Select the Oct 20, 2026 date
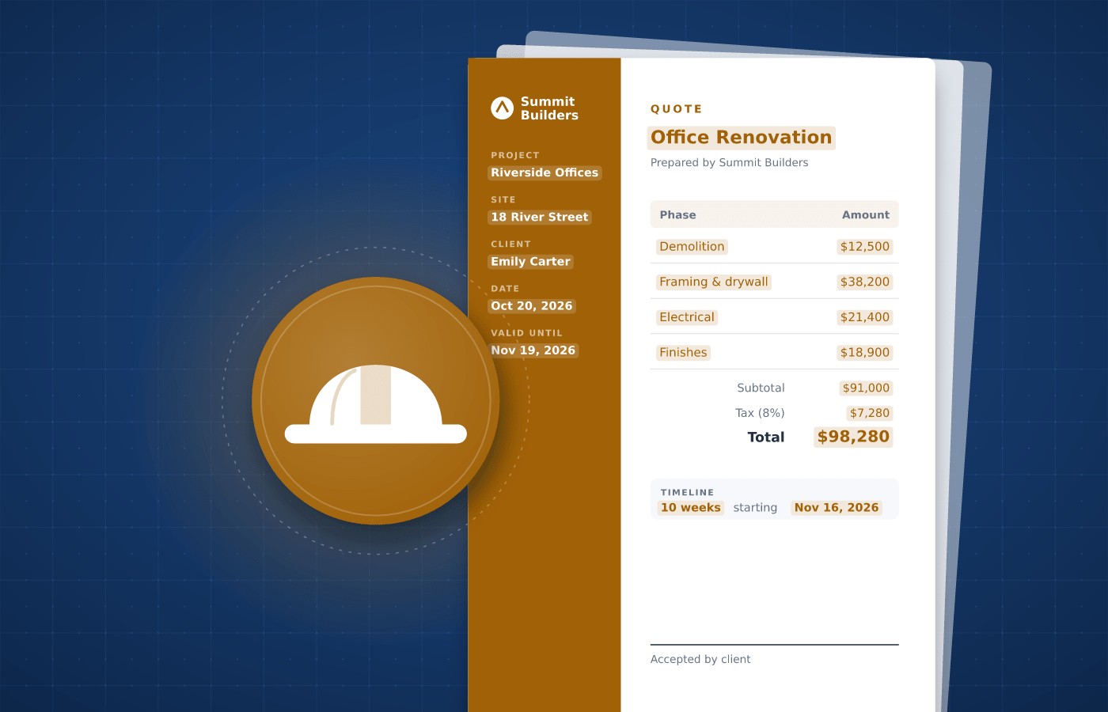This screenshot has width=1108, height=712. [532, 305]
